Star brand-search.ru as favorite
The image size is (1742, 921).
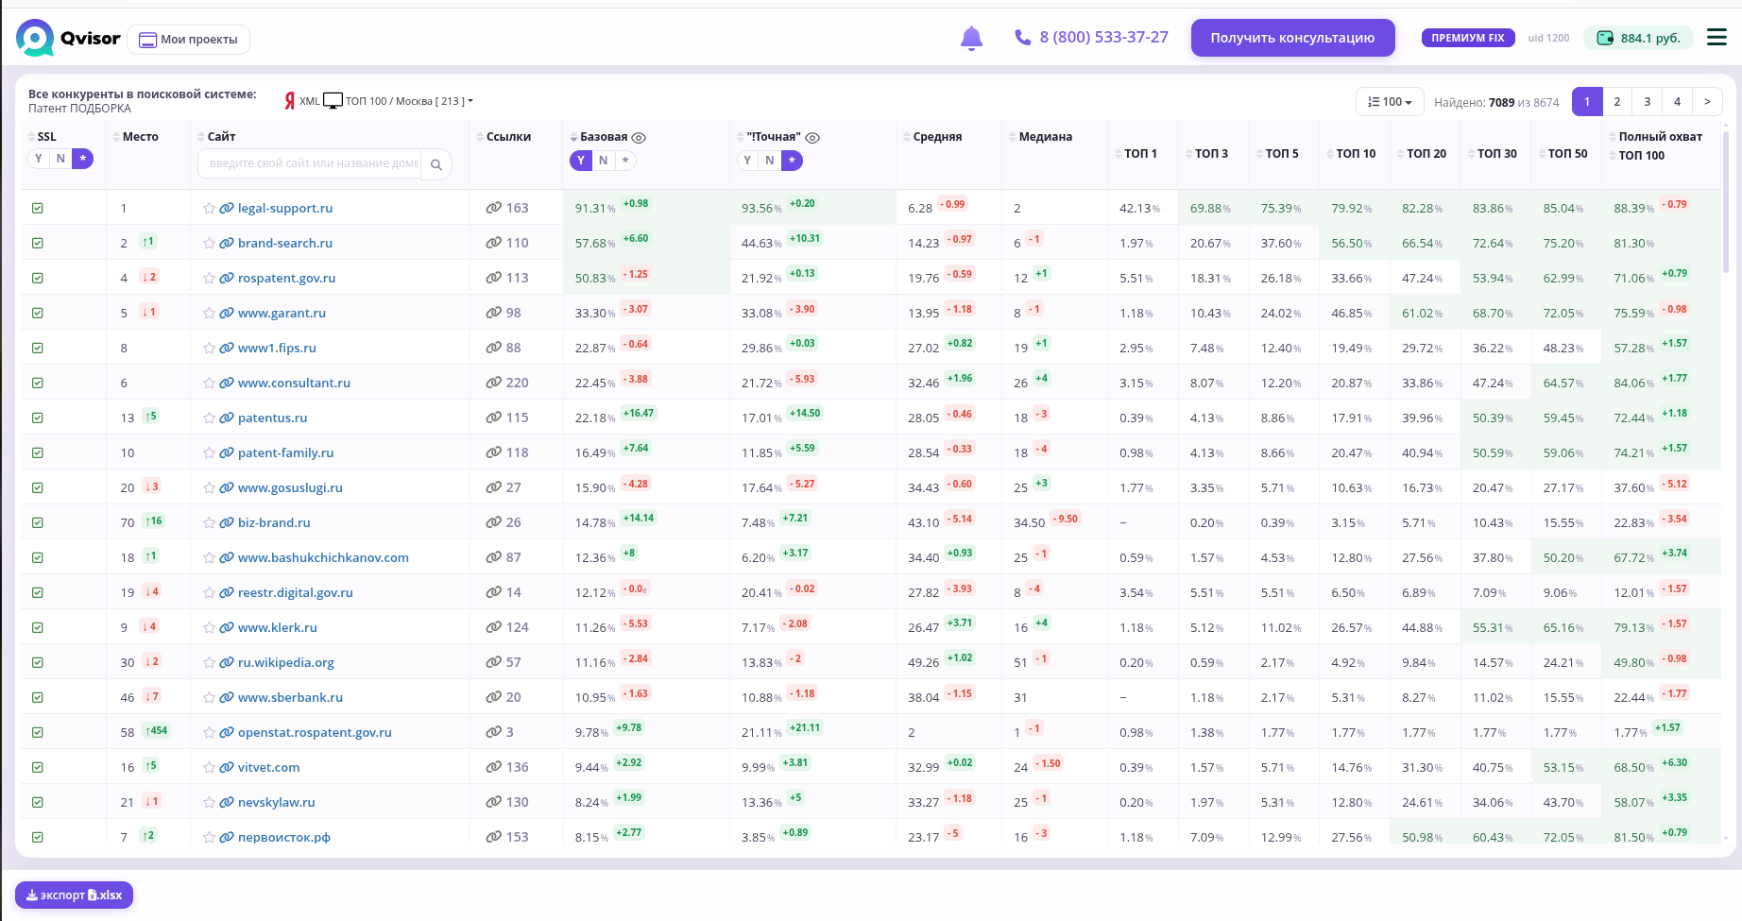209,244
